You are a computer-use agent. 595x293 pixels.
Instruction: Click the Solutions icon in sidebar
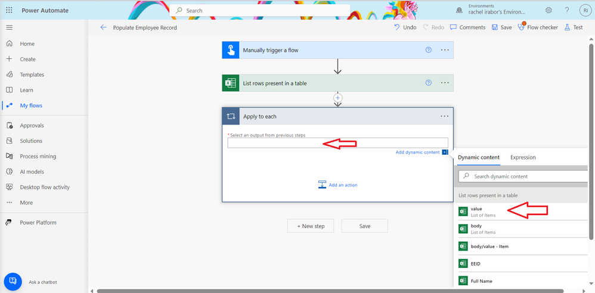pyautogui.click(x=10, y=141)
